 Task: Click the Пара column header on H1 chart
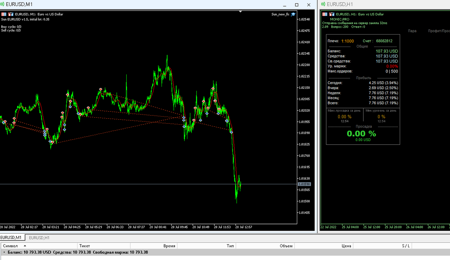tap(412, 31)
